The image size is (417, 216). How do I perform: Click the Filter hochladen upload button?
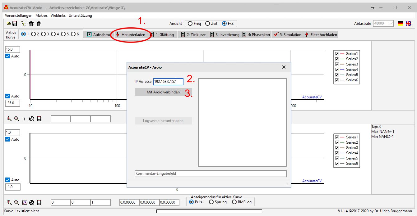click(x=321, y=35)
